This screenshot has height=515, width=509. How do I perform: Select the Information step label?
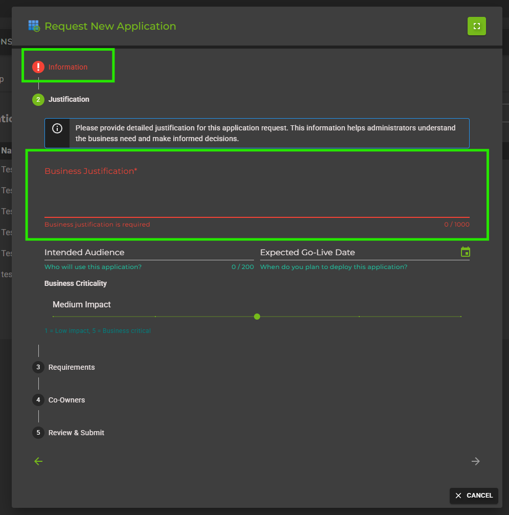(67, 66)
